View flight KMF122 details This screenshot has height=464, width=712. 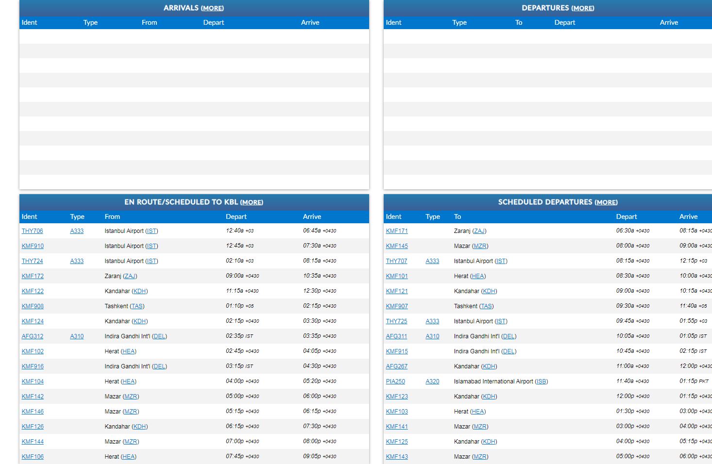[33, 291]
